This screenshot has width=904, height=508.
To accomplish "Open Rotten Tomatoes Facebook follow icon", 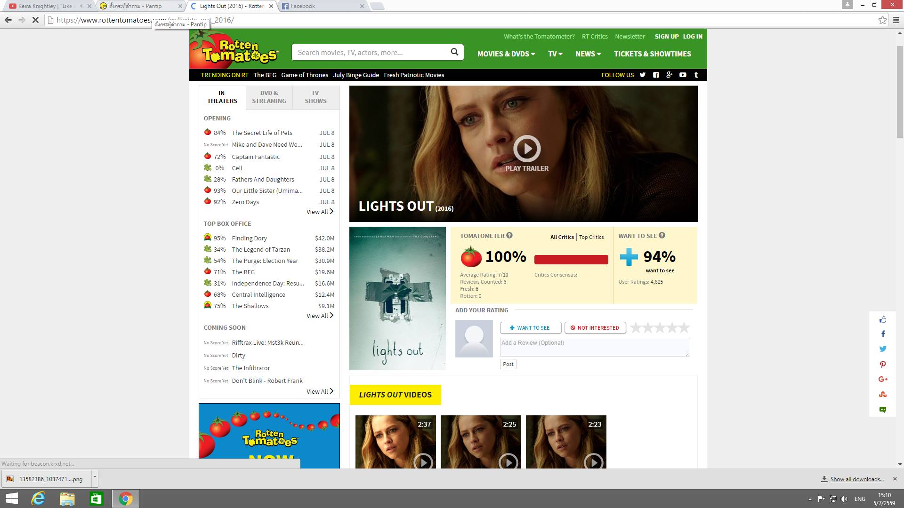I will click(x=656, y=75).
